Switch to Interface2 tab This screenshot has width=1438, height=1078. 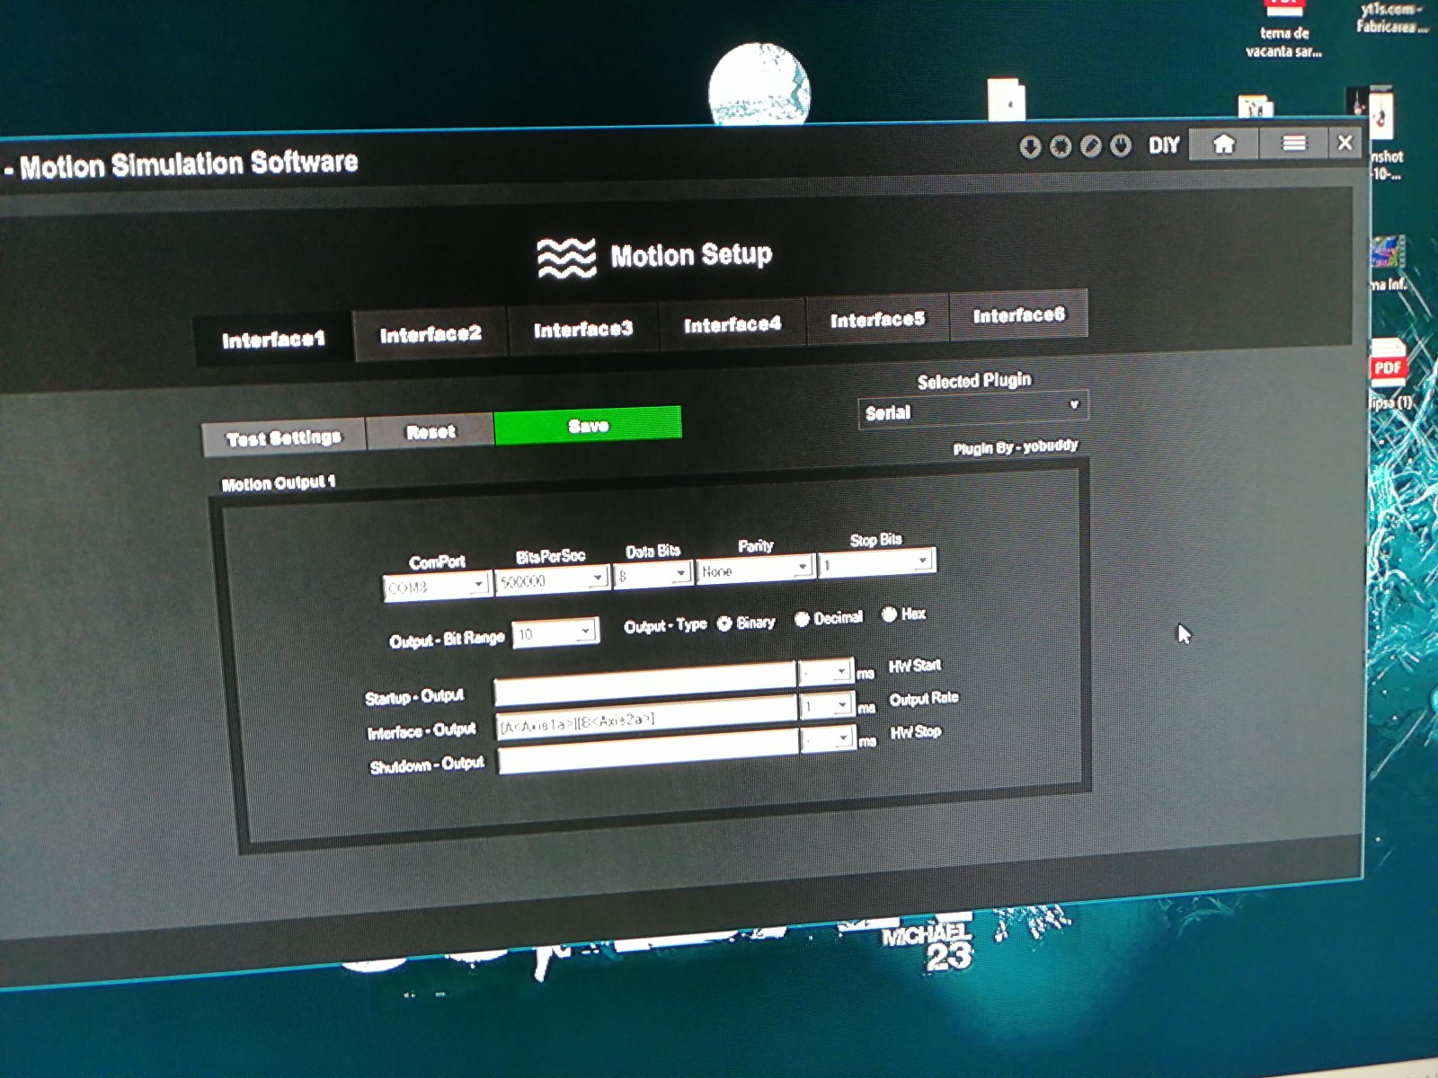431,334
